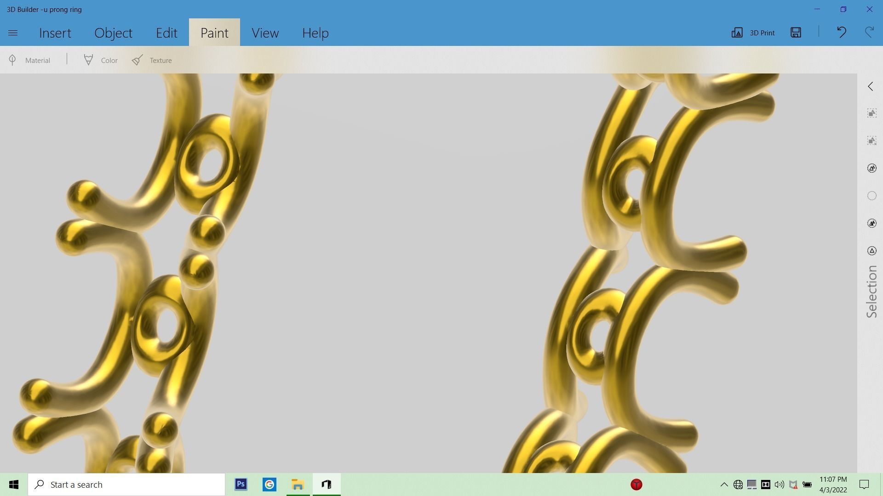This screenshot has width=883, height=496.
Task: Undo the last action
Action: 842,33
